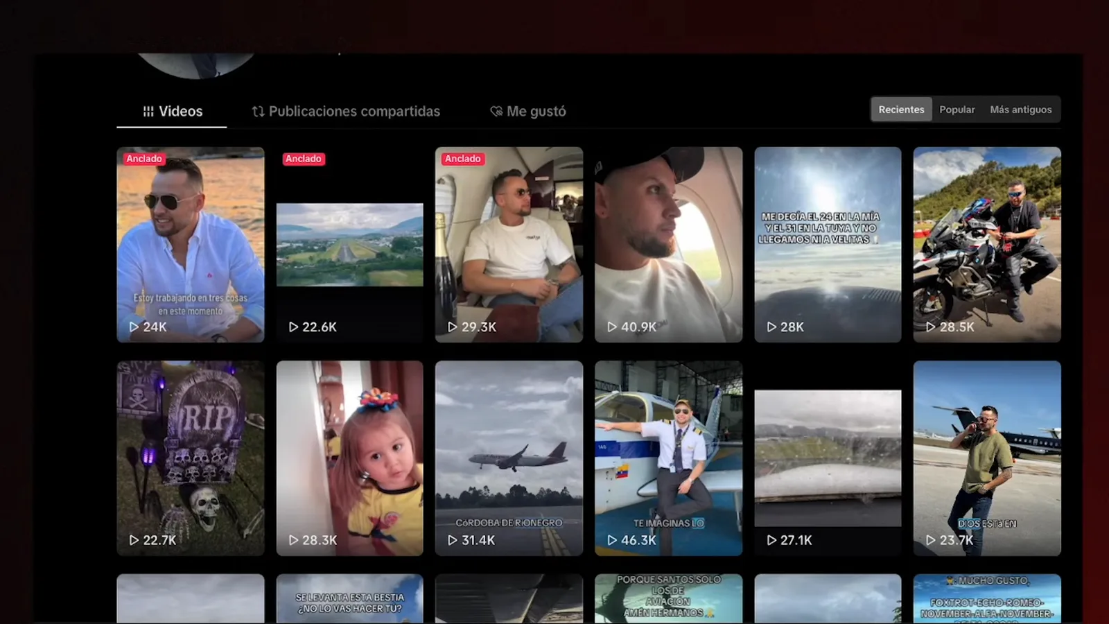Click play icon on the 40.9K video
Image resolution: width=1109 pixels, height=624 pixels.
612,327
